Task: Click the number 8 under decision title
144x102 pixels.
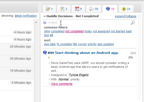Action: coord(49,58)
